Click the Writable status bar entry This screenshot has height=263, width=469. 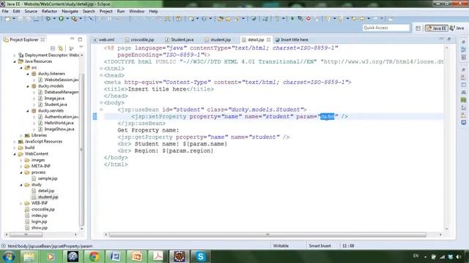click(281, 245)
